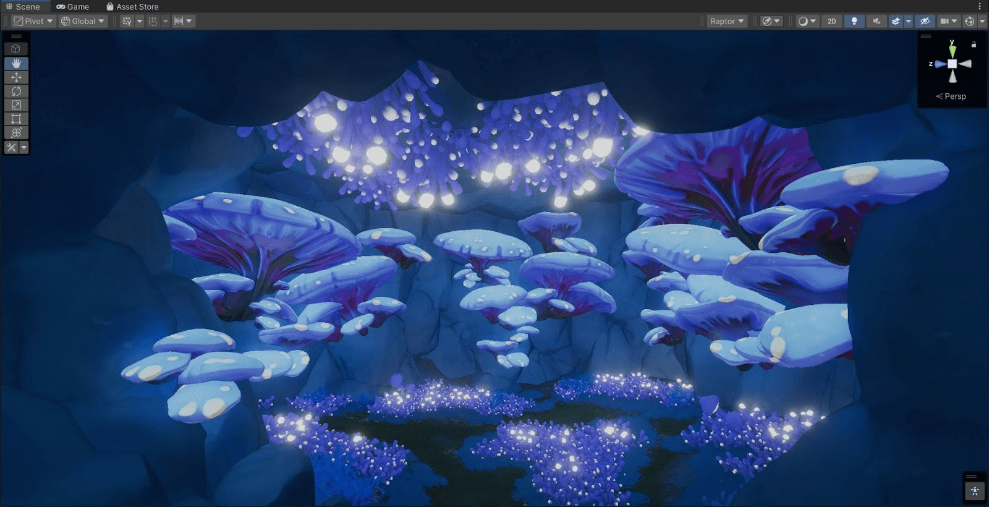Toggle scene audio mute button

pyautogui.click(x=877, y=21)
